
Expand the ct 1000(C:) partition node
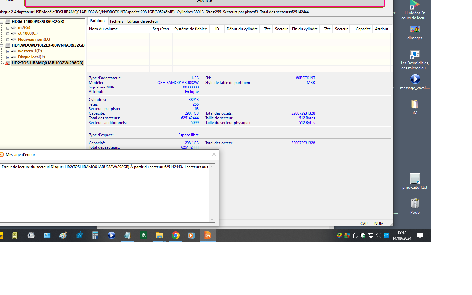point(8,34)
